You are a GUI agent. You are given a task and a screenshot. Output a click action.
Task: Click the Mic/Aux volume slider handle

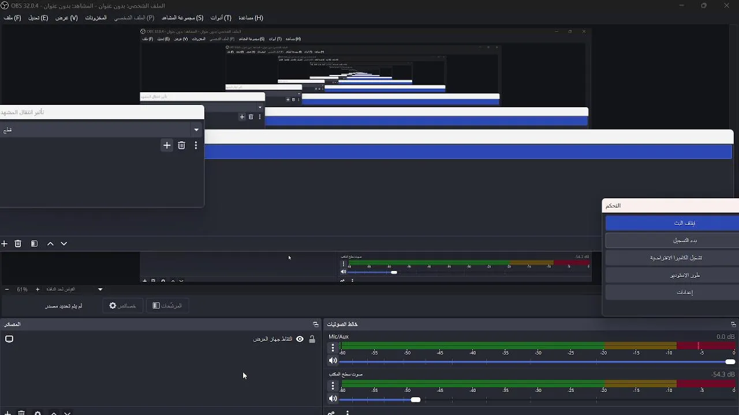(730, 362)
